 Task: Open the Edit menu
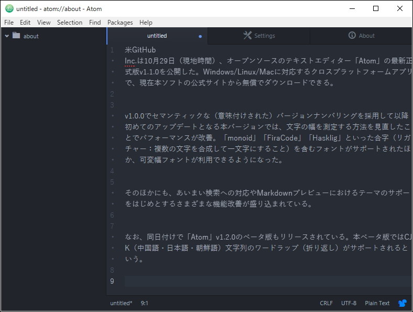[x=25, y=23]
